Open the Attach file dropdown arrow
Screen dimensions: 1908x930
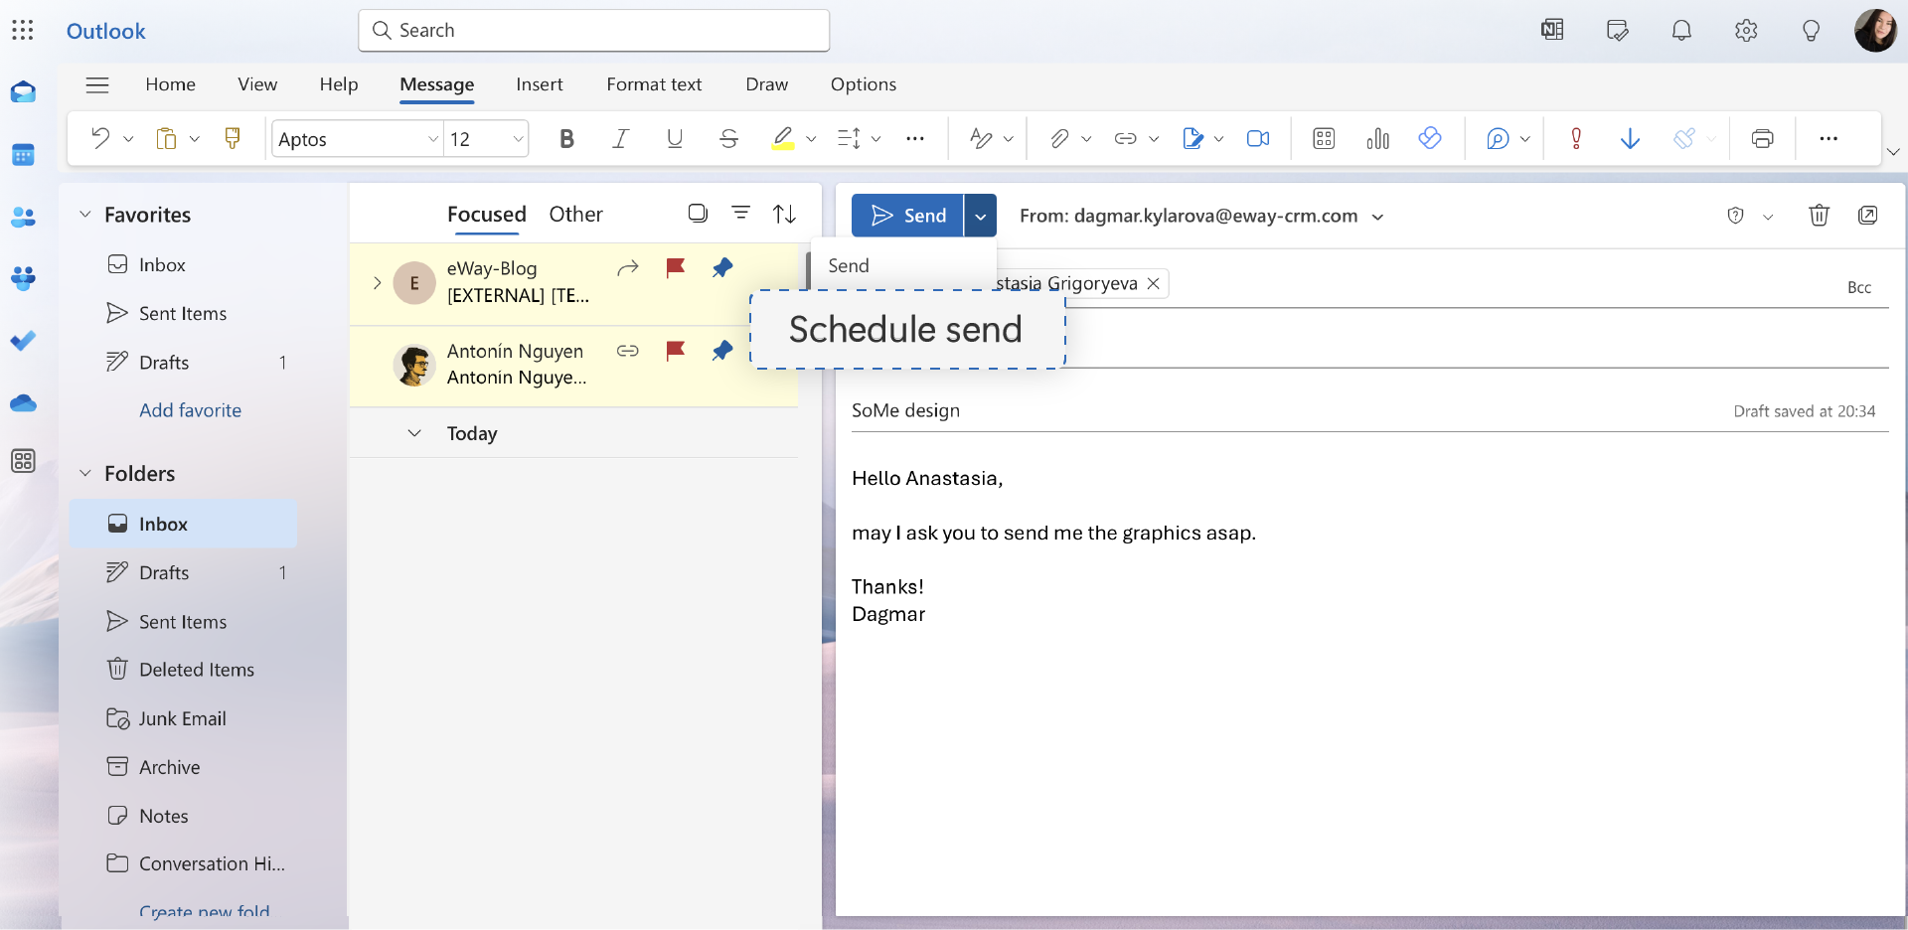pyautogui.click(x=1086, y=139)
